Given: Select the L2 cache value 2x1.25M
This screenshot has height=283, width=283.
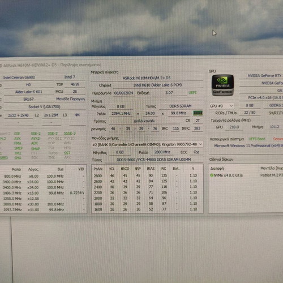Looking at the screenshot, I should (x=51, y=115).
